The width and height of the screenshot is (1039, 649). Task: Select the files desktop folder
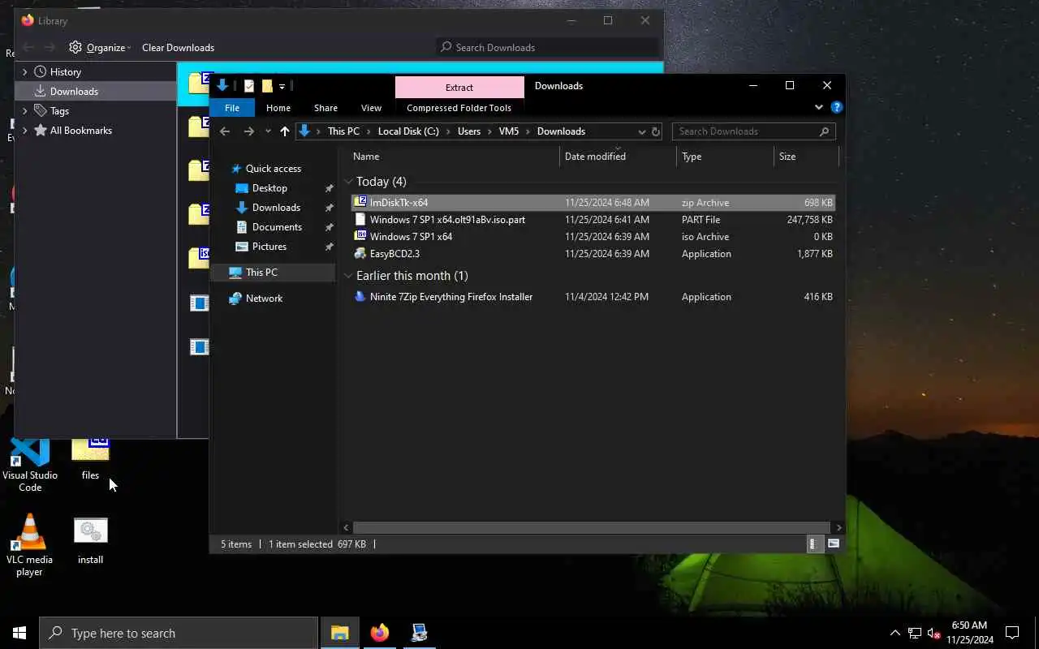[90, 460]
